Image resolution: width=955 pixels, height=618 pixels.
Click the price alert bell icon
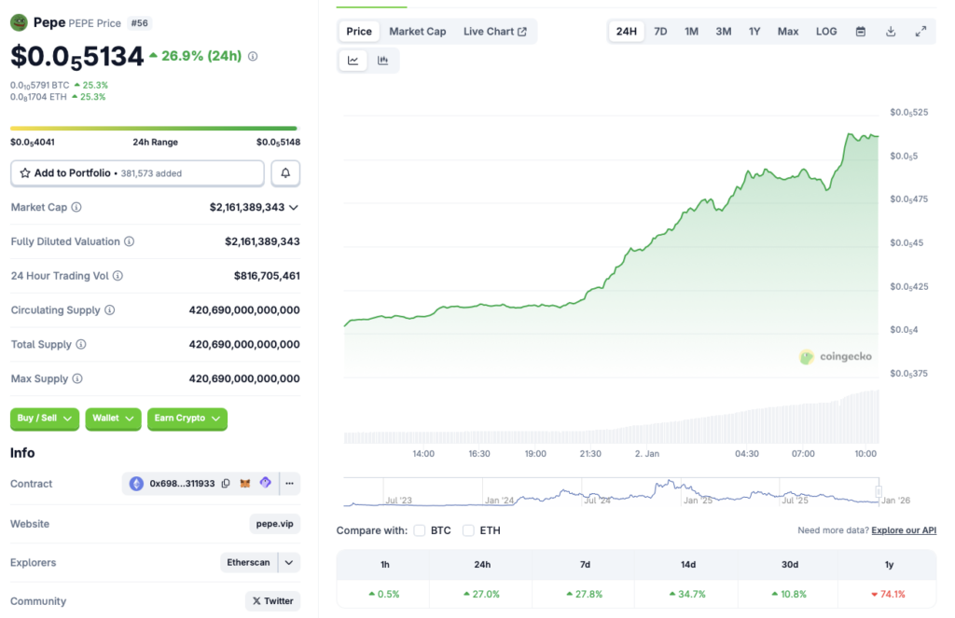[285, 173]
